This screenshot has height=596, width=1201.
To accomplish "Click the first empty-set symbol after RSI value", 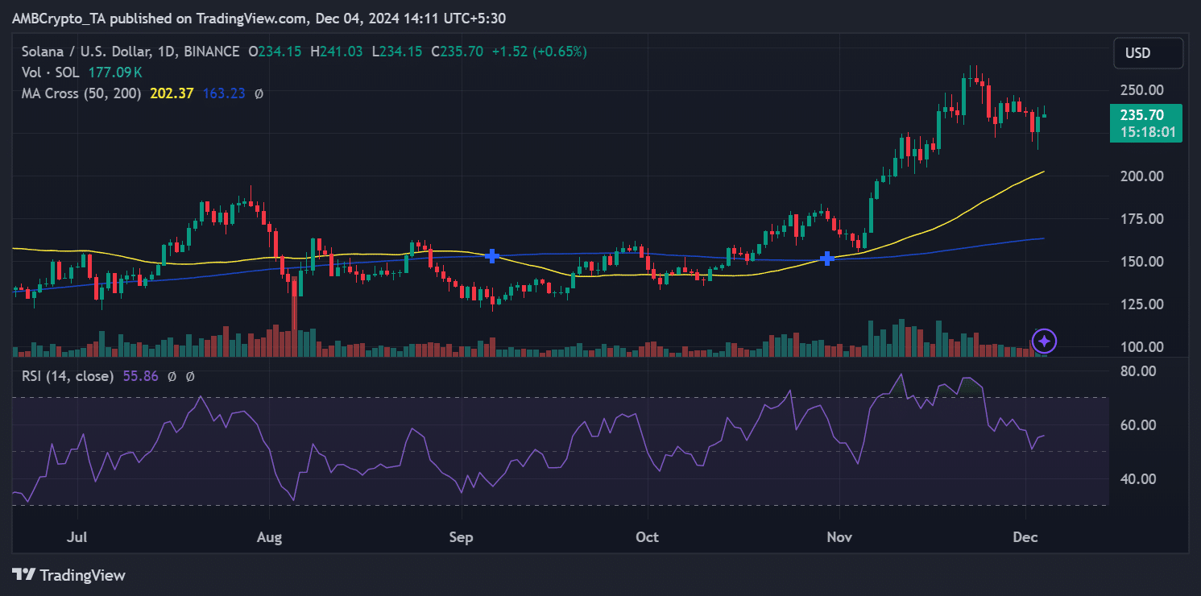I will pyautogui.click(x=172, y=376).
